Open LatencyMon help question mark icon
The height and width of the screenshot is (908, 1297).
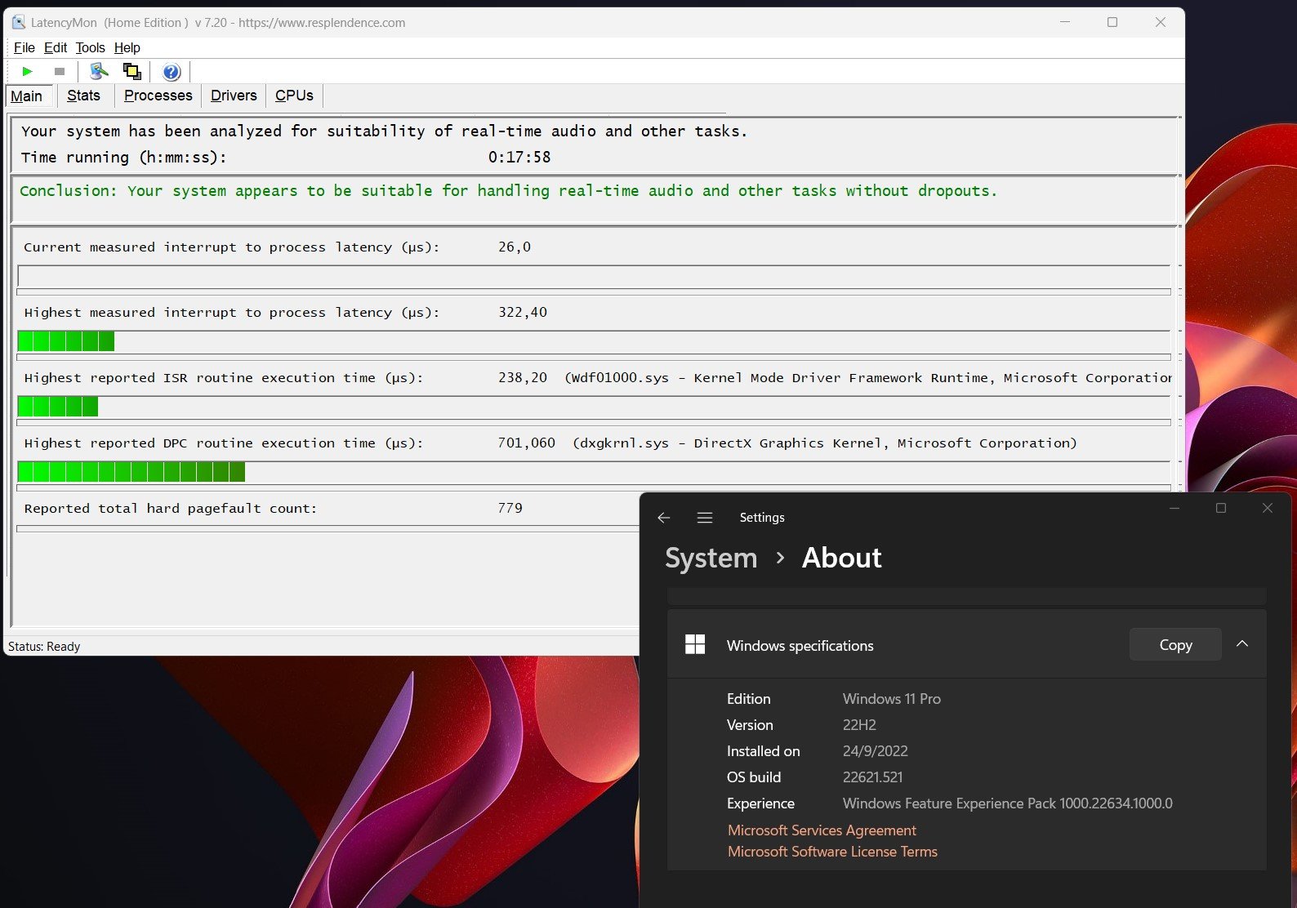coord(172,72)
